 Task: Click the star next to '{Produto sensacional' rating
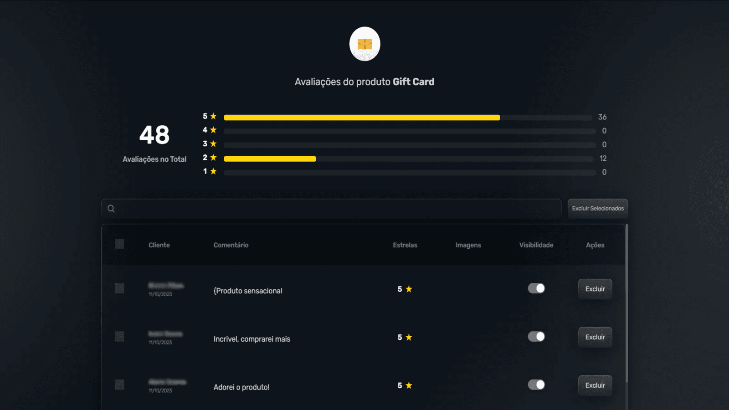pos(409,288)
